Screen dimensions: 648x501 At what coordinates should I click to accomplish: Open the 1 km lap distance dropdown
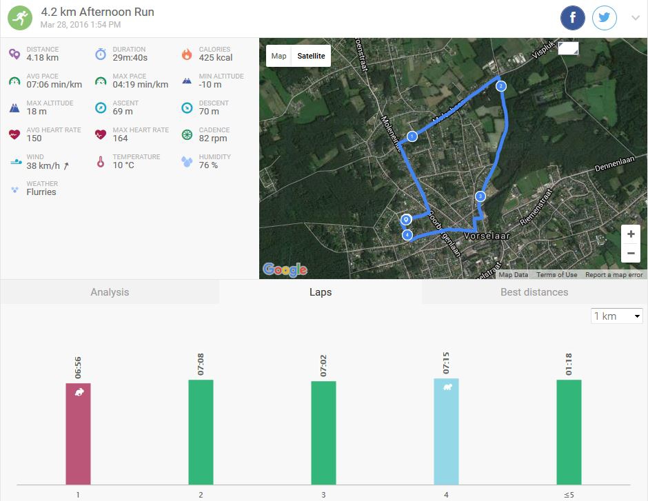[616, 316]
